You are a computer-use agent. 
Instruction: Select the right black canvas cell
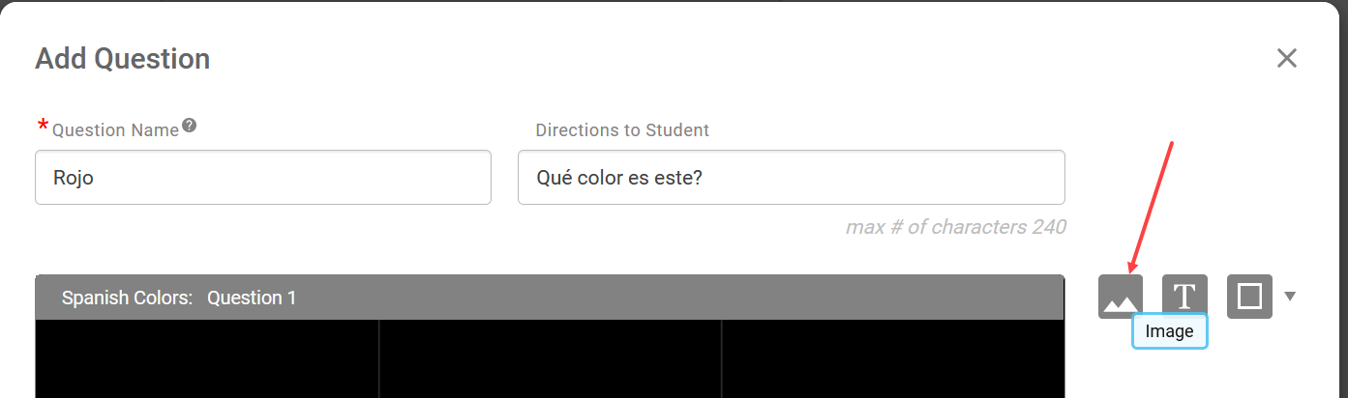pyautogui.click(x=893, y=358)
